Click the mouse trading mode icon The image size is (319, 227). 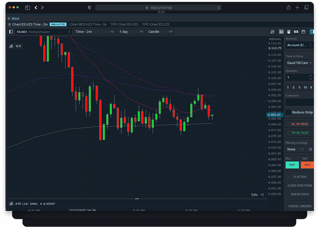click(x=289, y=32)
